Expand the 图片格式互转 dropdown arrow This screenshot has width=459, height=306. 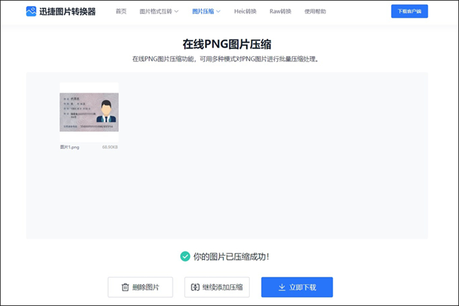pos(176,11)
